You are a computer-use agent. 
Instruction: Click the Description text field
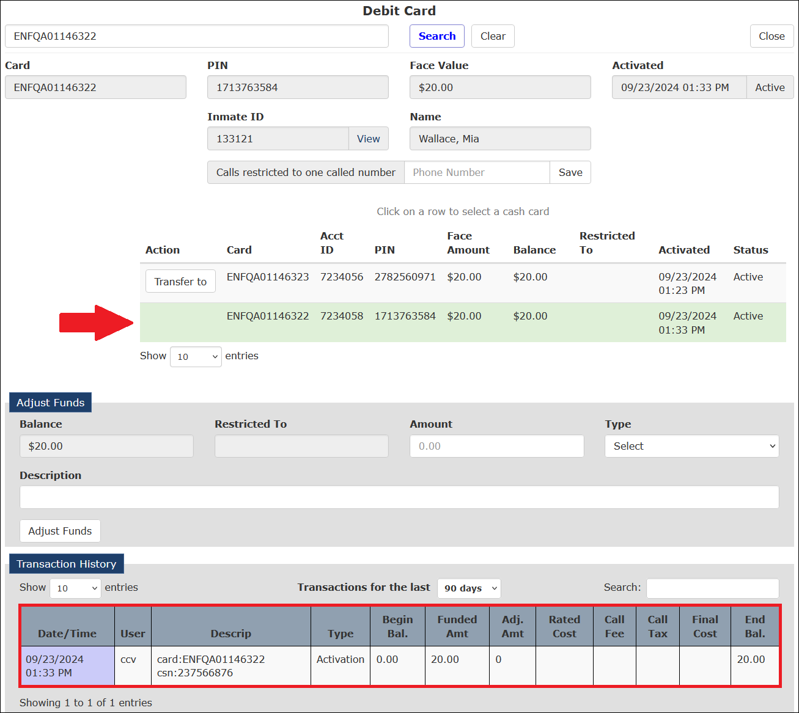click(x=399, y=497)
